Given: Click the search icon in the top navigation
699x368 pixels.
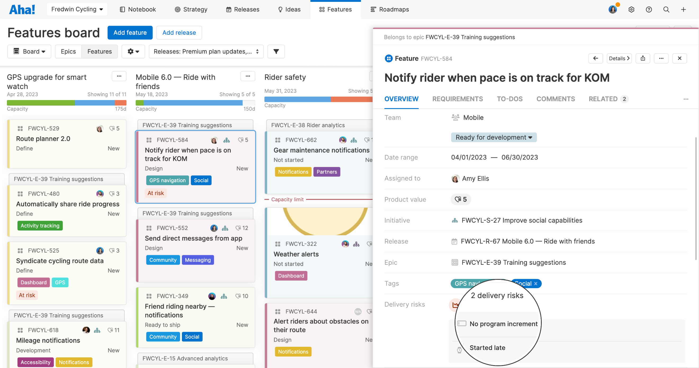Looking at the screenshot, I should click(x=666, y=9).
